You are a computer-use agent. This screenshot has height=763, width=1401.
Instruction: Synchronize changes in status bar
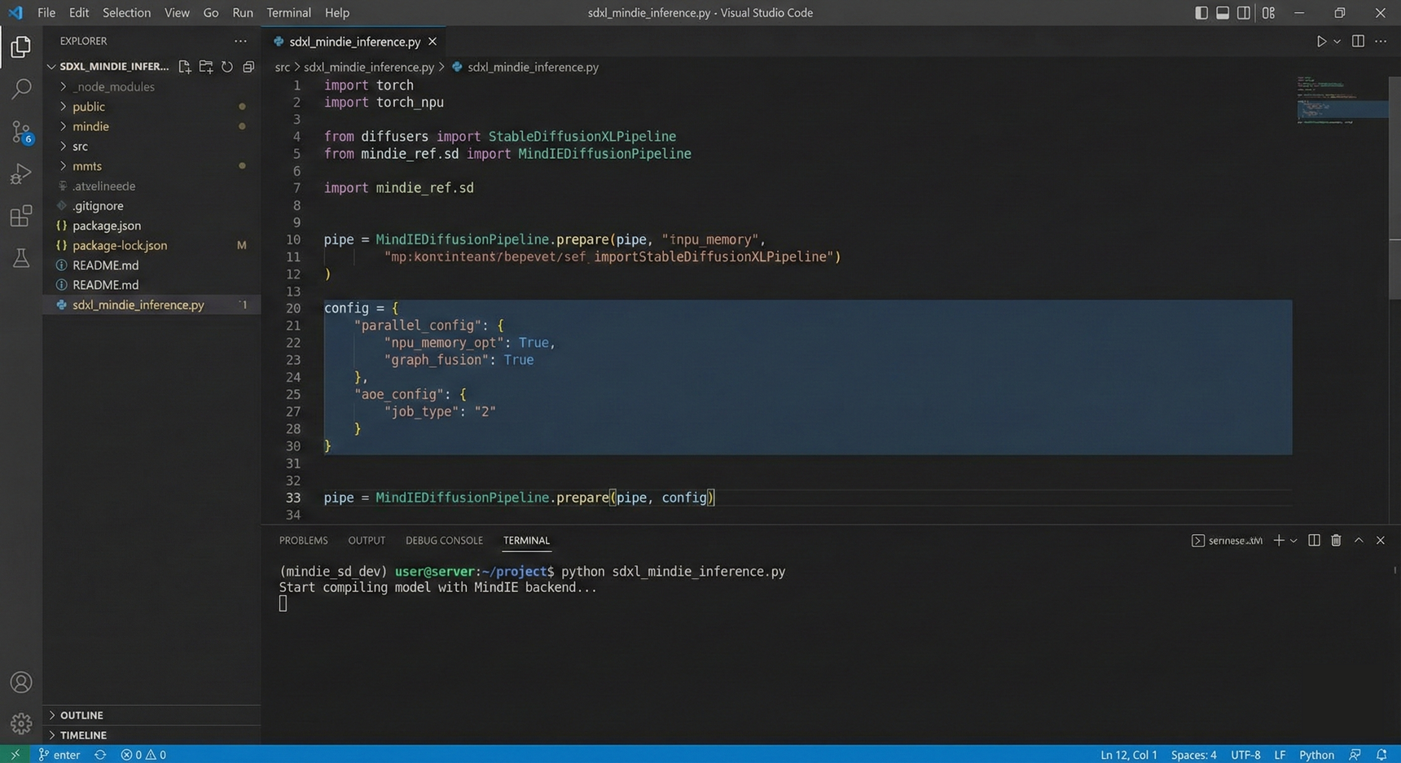(100, 755)
